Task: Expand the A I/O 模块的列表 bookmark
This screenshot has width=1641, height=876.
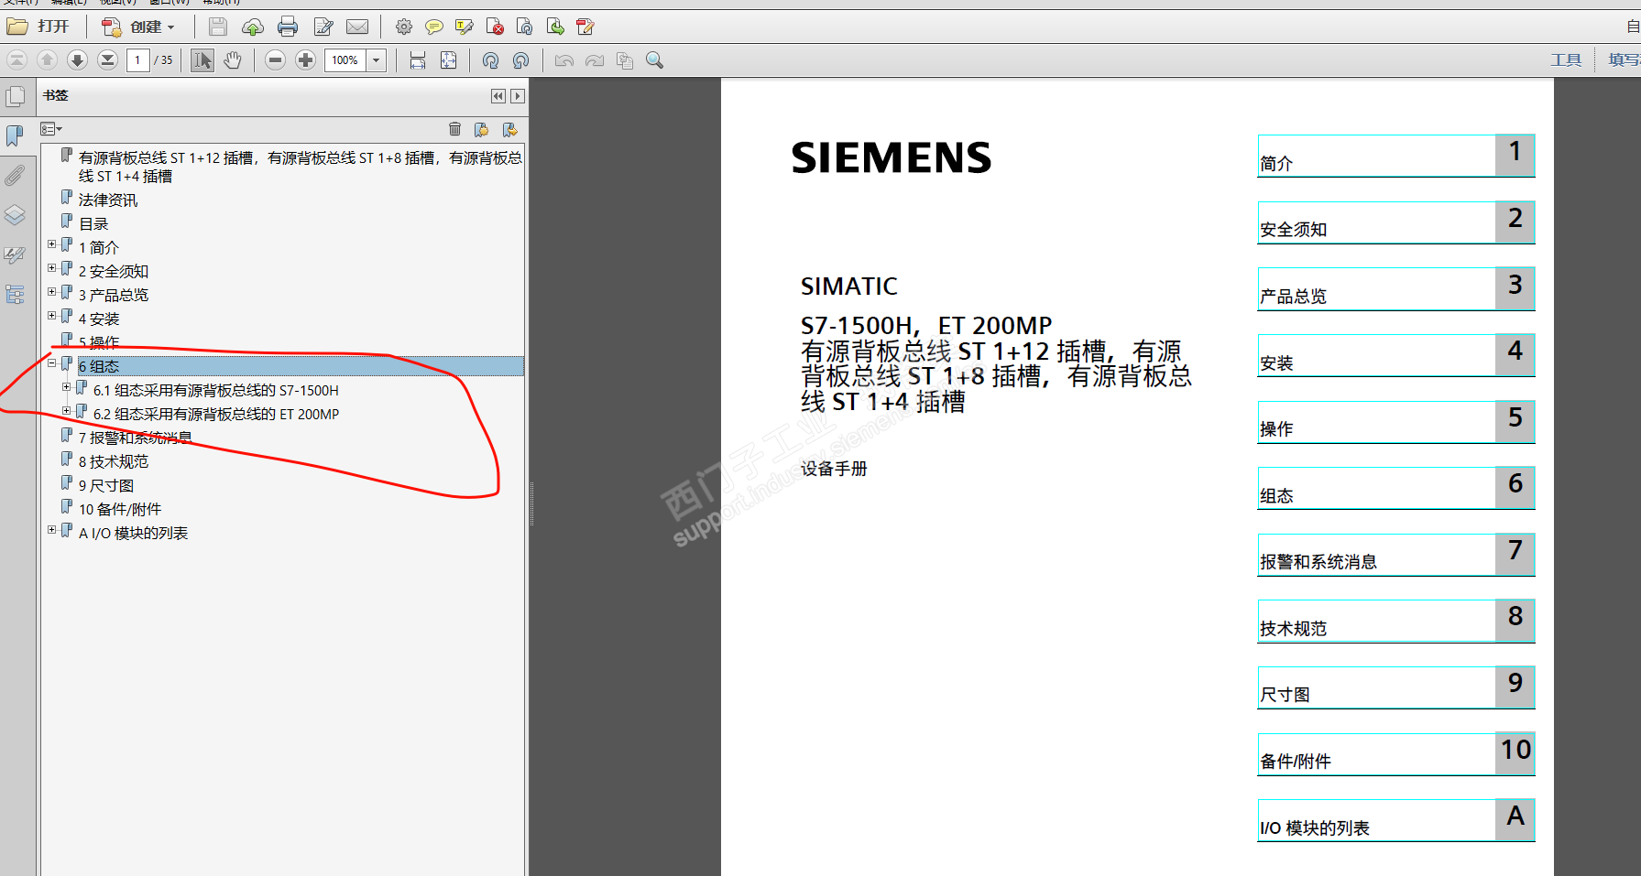Action: click(52, 530)
